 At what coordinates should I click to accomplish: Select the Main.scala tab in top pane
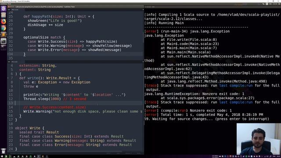click(x=15, y=10)
